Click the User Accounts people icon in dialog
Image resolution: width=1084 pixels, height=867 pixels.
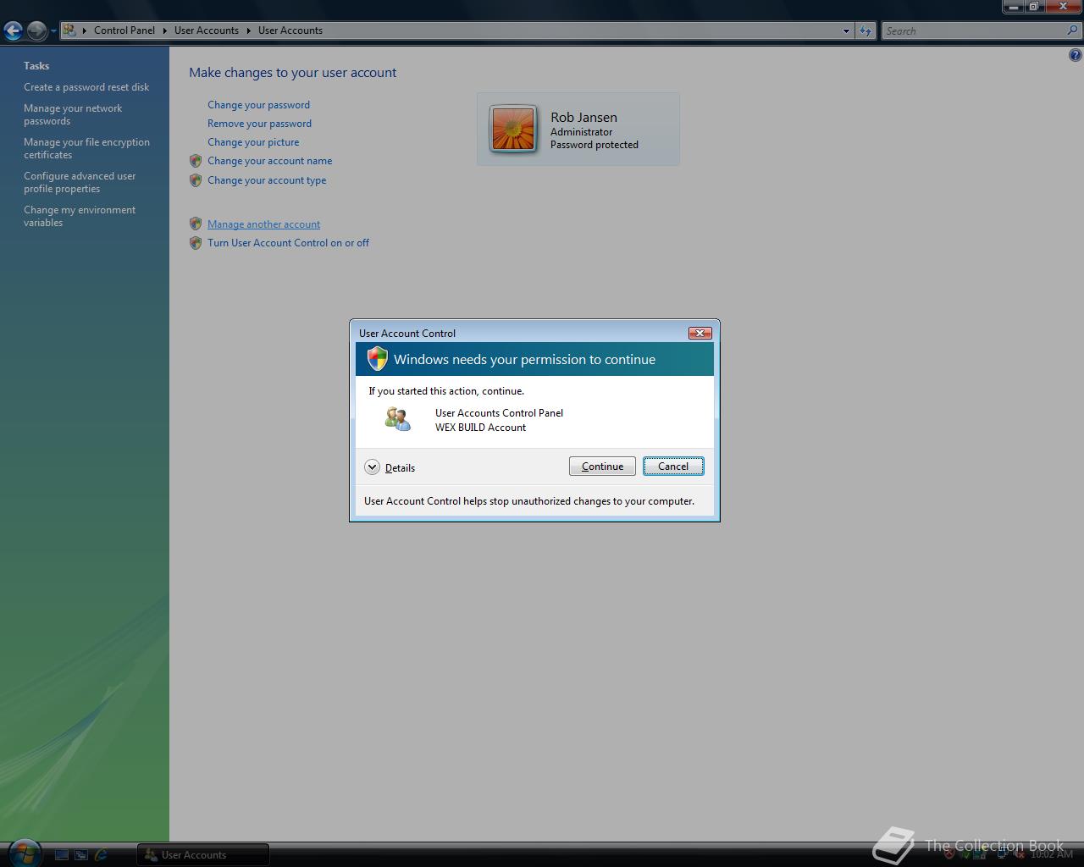coord(397,418)
